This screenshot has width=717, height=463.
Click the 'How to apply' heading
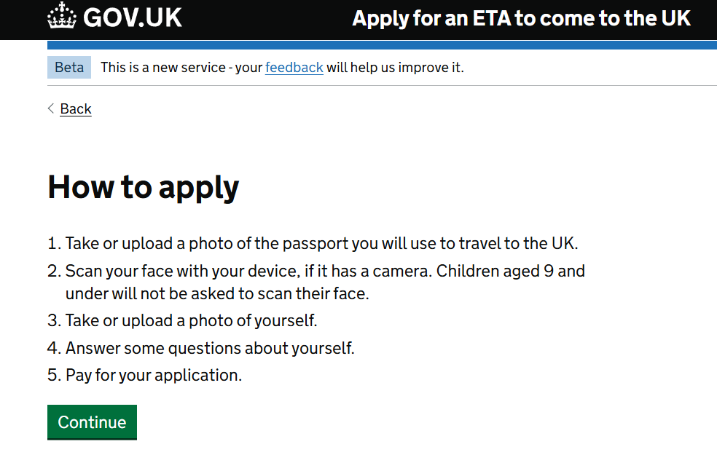click(x=144, y=187)
